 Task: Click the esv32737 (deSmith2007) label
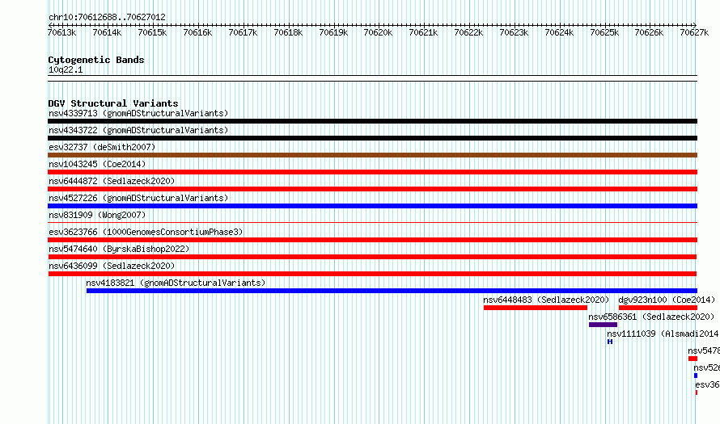102,147
